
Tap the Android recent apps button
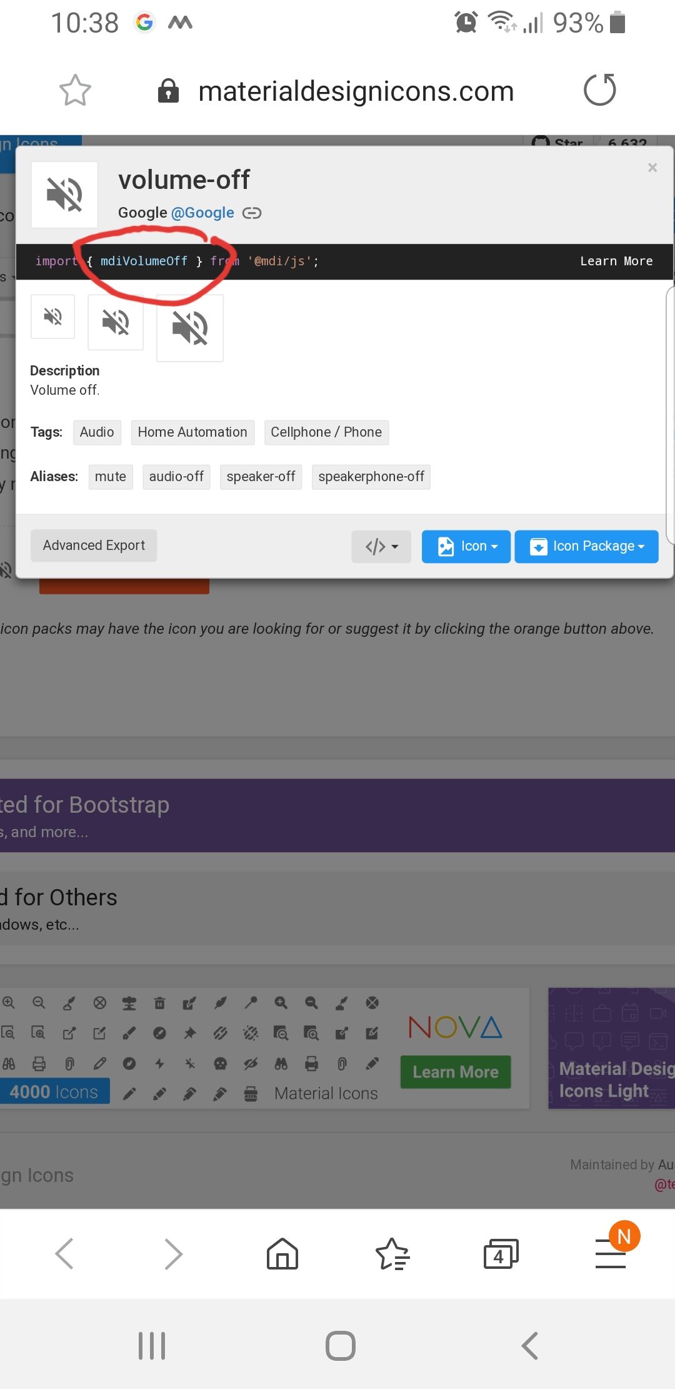tap(152, 1345)
